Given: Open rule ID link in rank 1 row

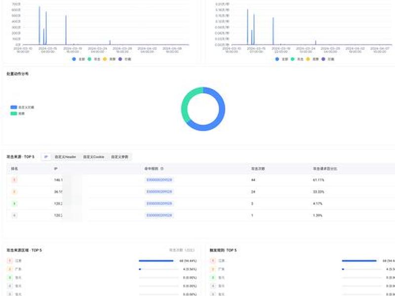Looking at the screenshot, I should 159,180.
